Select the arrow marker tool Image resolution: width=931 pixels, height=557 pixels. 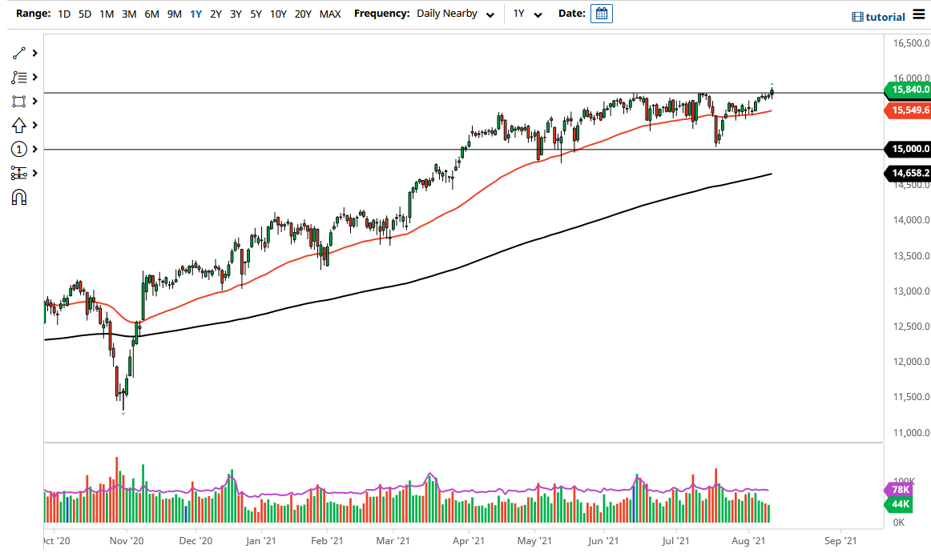(18, 125)
